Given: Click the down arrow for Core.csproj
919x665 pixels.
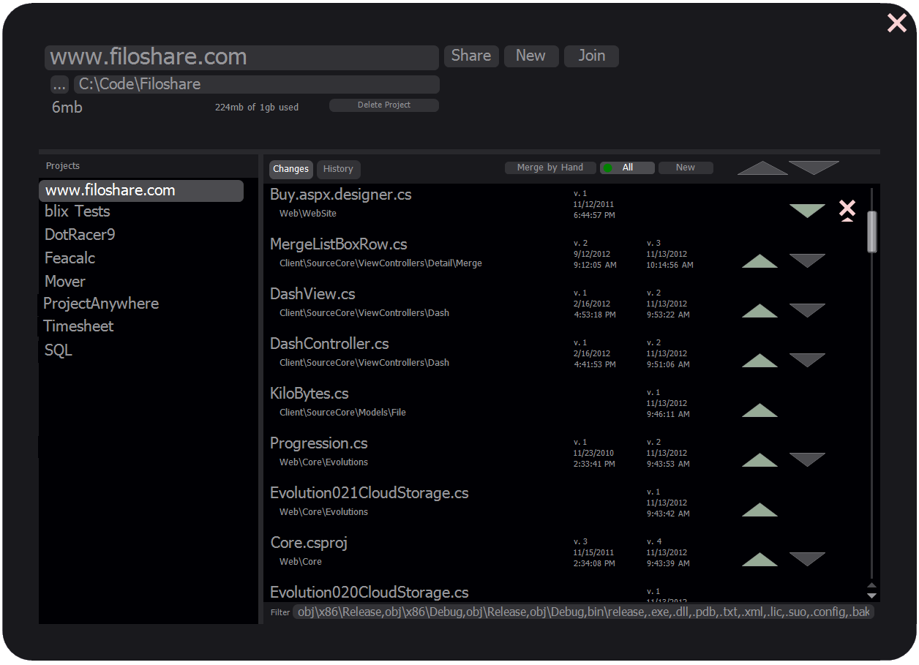Looking at the screenshot, I should point(807,559).
